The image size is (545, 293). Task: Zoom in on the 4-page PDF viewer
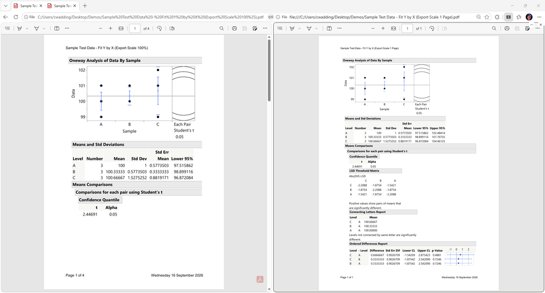(x=111, y=28)
